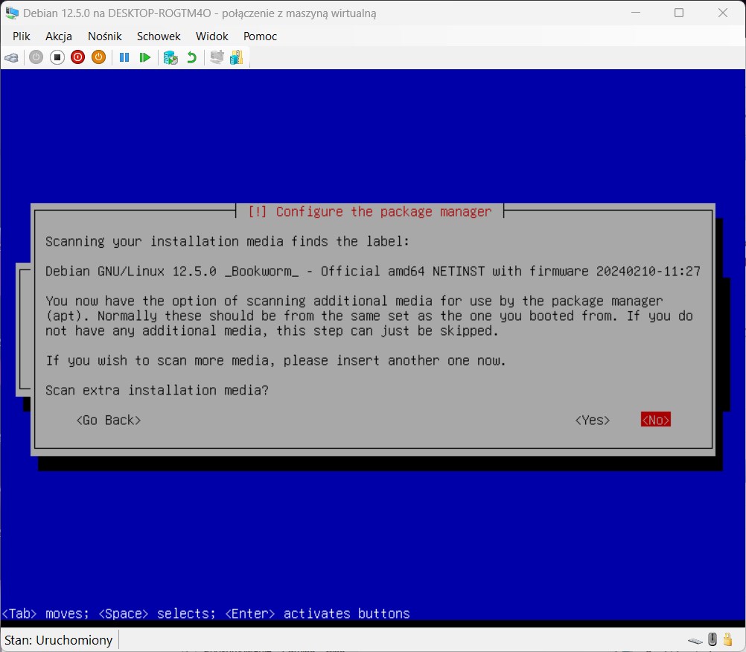Open the Akcja menu
This screenshot has width=746, height=652.
[x=59, y=36]
